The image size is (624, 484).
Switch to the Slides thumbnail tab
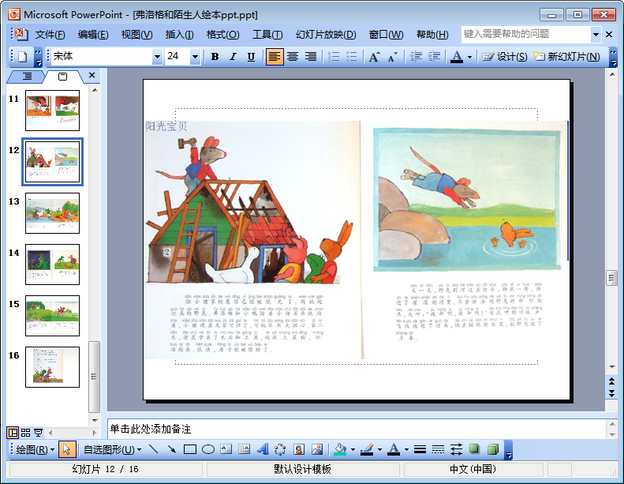[x=63, y=76]
